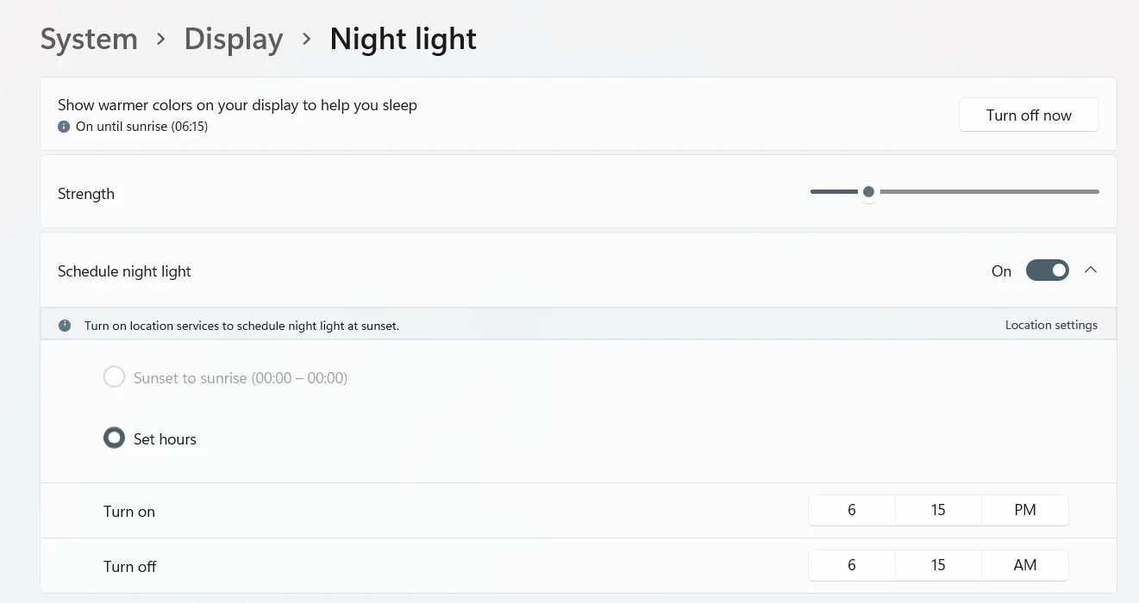Open the Turn off minutes picker showing 15
The image size is (1139, 603).
coord(938,565)
